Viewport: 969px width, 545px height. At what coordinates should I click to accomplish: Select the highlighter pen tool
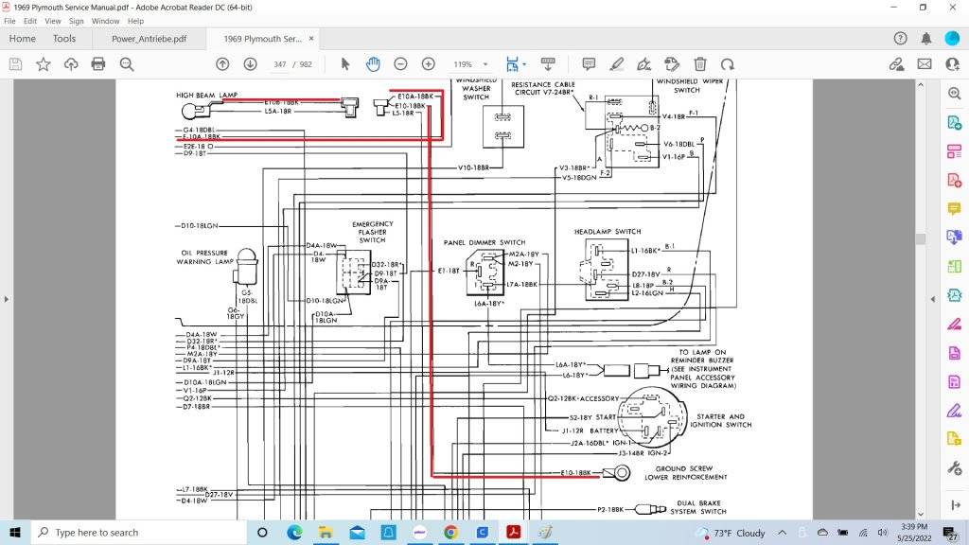coord(617,64)
